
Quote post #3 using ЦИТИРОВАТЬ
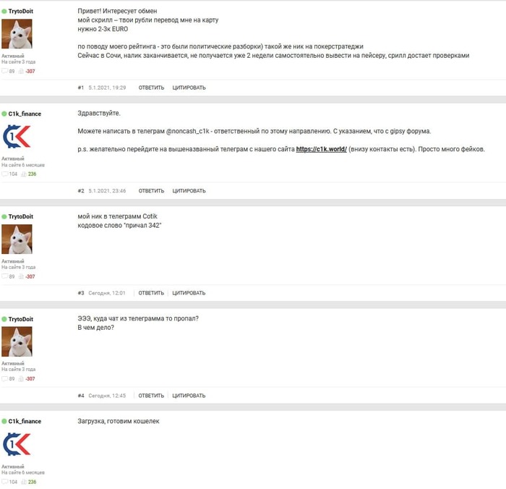pos(189,293)
